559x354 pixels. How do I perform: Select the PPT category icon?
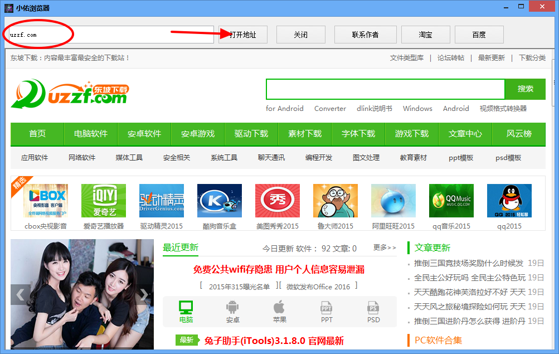click(x=326, y=307)
